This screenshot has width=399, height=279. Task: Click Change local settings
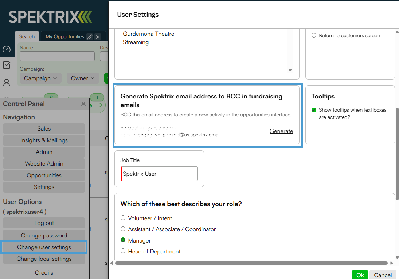[44, 259]
